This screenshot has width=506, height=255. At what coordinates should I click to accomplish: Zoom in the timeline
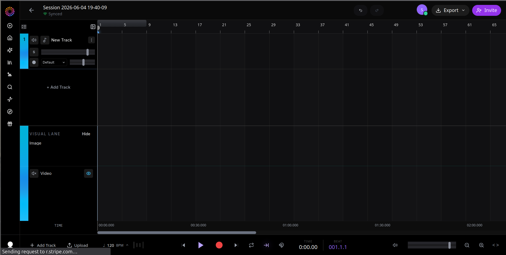481,245
